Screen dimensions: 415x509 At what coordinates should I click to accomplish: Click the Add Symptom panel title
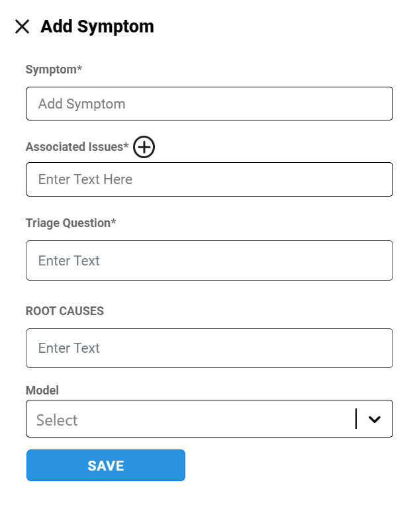[97, 26]
